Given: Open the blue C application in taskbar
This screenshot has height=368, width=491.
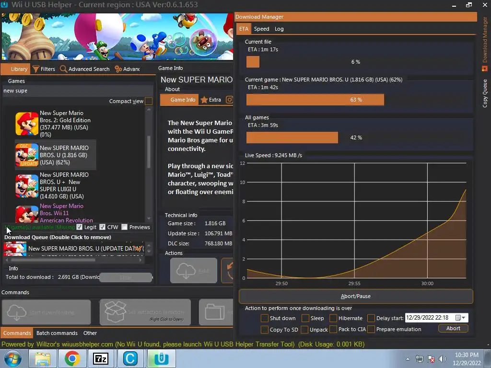Looking at the screenshot, I should [x=130, y=358].
